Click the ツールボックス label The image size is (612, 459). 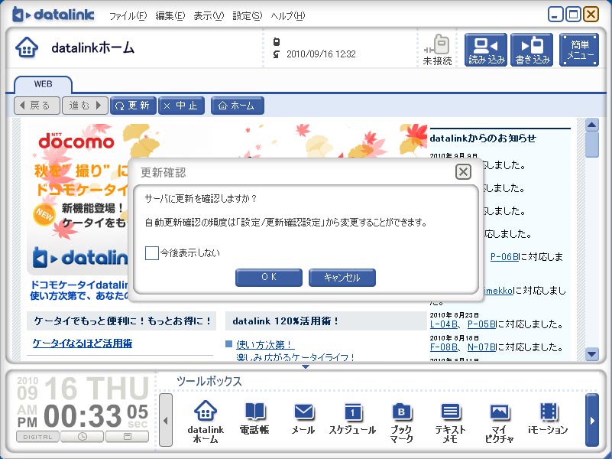pyautogui.click(x=209, y=381)
